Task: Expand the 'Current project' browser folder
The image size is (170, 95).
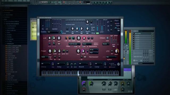Action: pyautogui.click(x=8, y=10)
